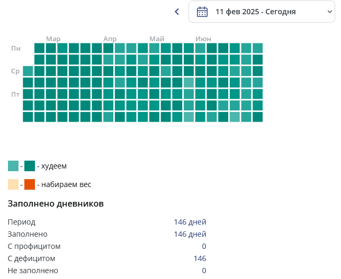Click the previous period chevron arrow

(177, 12)
